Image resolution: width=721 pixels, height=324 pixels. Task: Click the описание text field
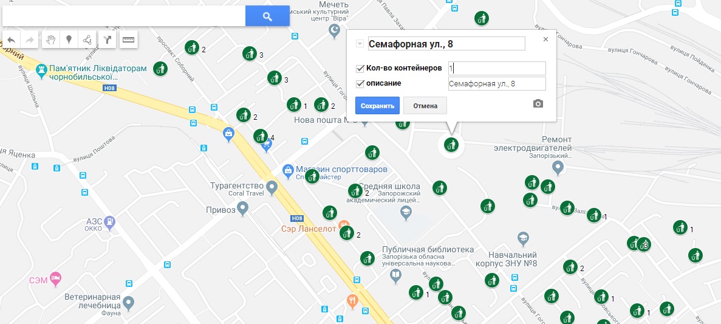point(497,84)
